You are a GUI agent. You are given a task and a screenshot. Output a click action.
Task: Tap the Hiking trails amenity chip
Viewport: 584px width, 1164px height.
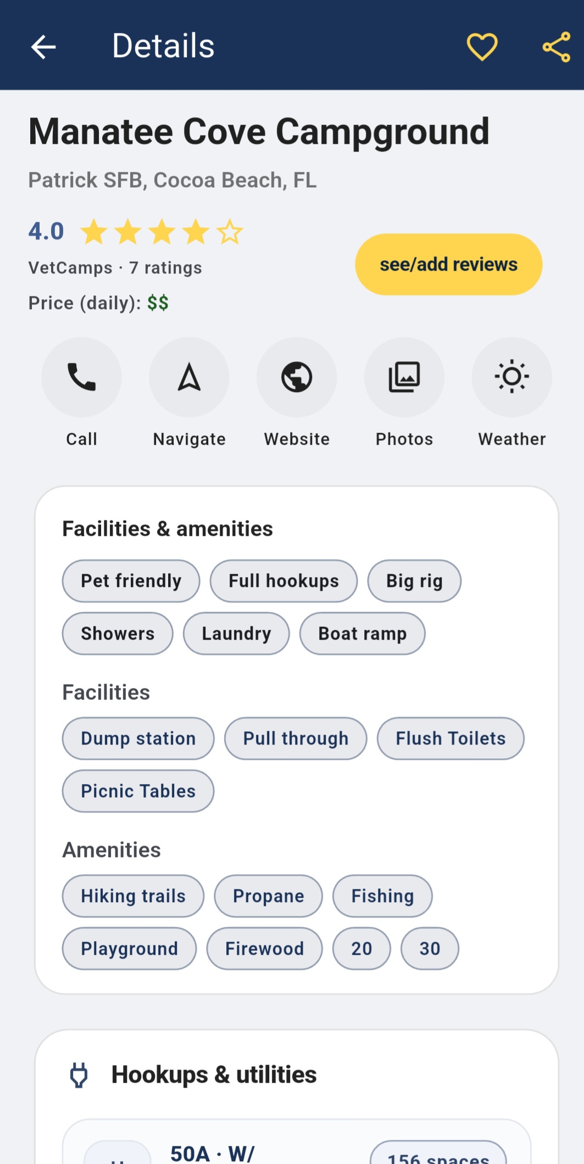(133, 896)
